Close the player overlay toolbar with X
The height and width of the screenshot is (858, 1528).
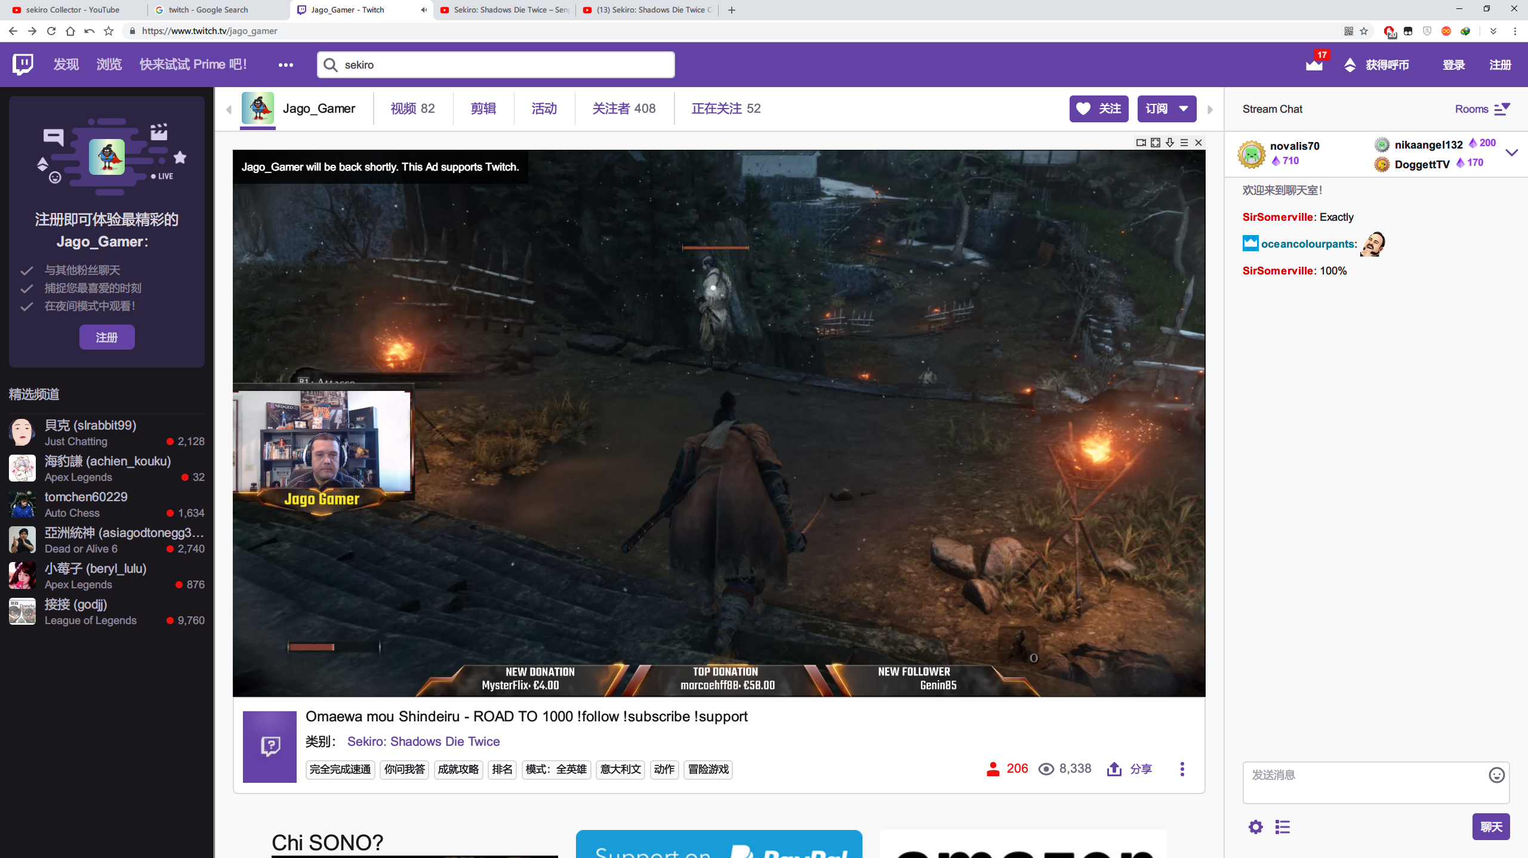pos(1199,143)
